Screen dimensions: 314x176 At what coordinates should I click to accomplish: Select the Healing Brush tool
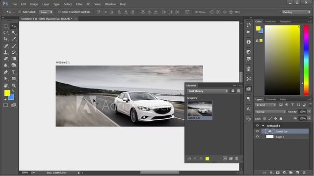pos(5,46)
